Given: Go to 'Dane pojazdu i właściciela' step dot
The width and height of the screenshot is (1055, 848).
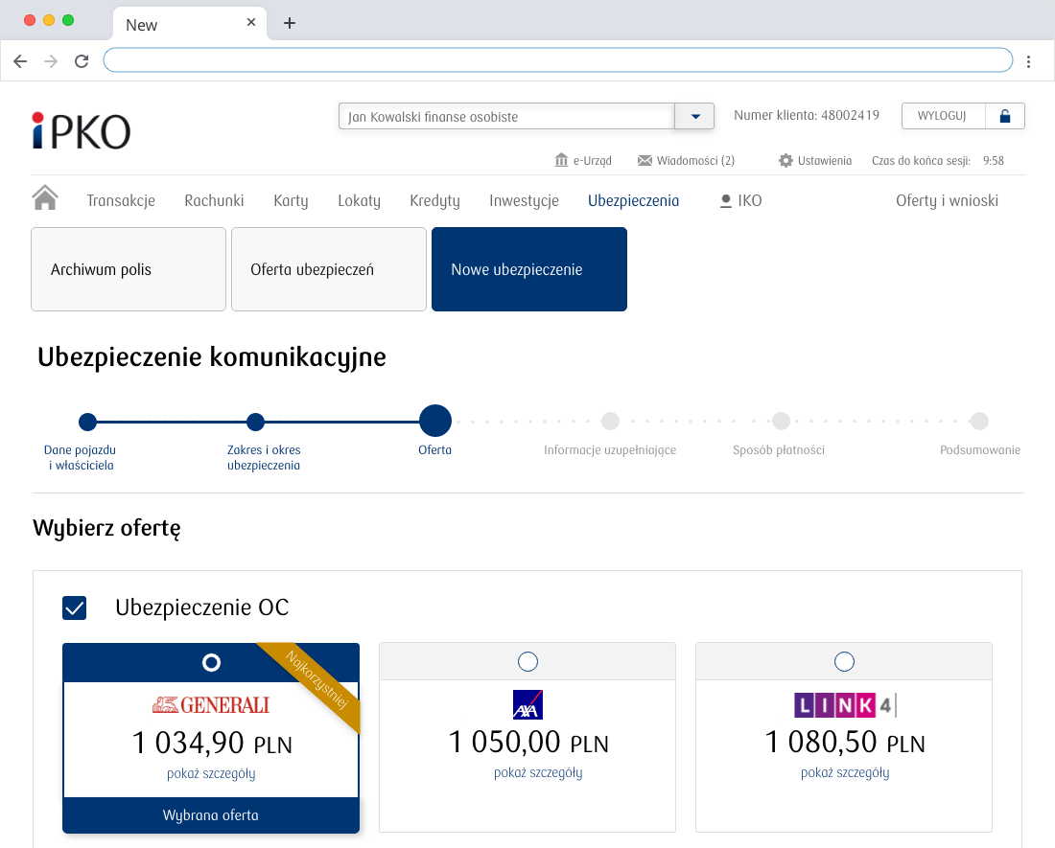Looking at the screenshot, I should pyautogui.click(x=87, y=422).
